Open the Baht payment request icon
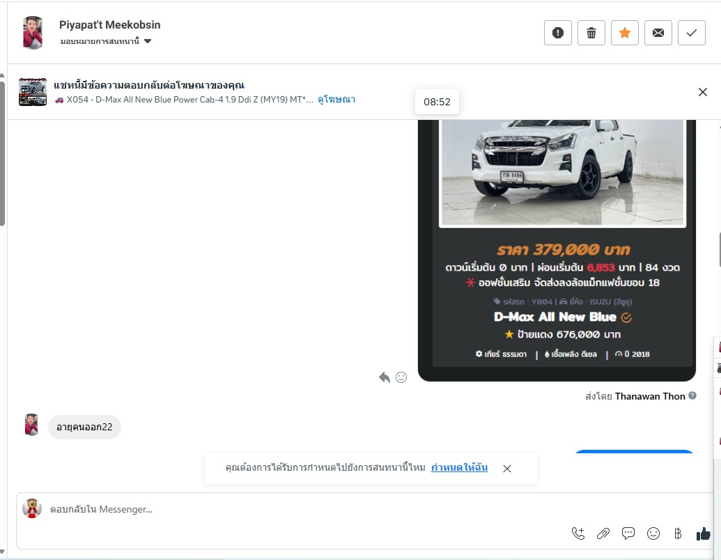Viewport: 721px width, 560px height. 678,533
